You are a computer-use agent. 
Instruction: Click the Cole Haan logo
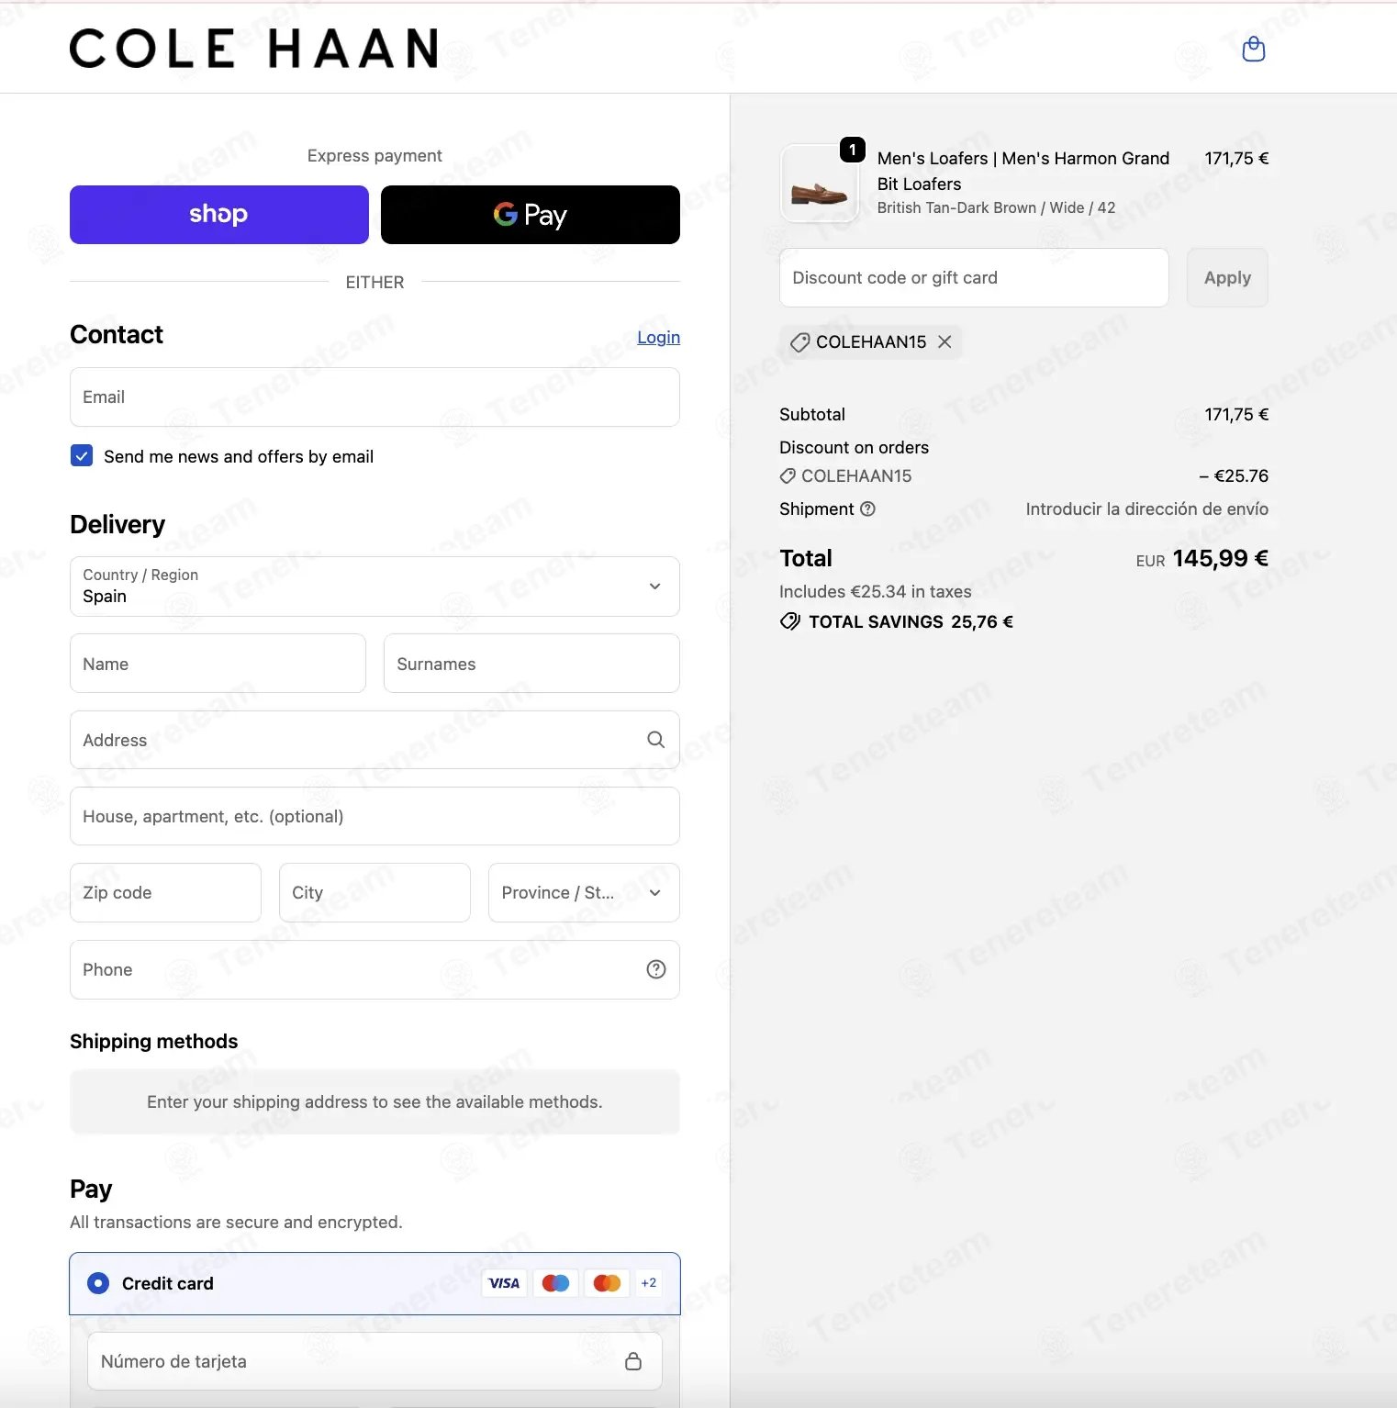254,49
